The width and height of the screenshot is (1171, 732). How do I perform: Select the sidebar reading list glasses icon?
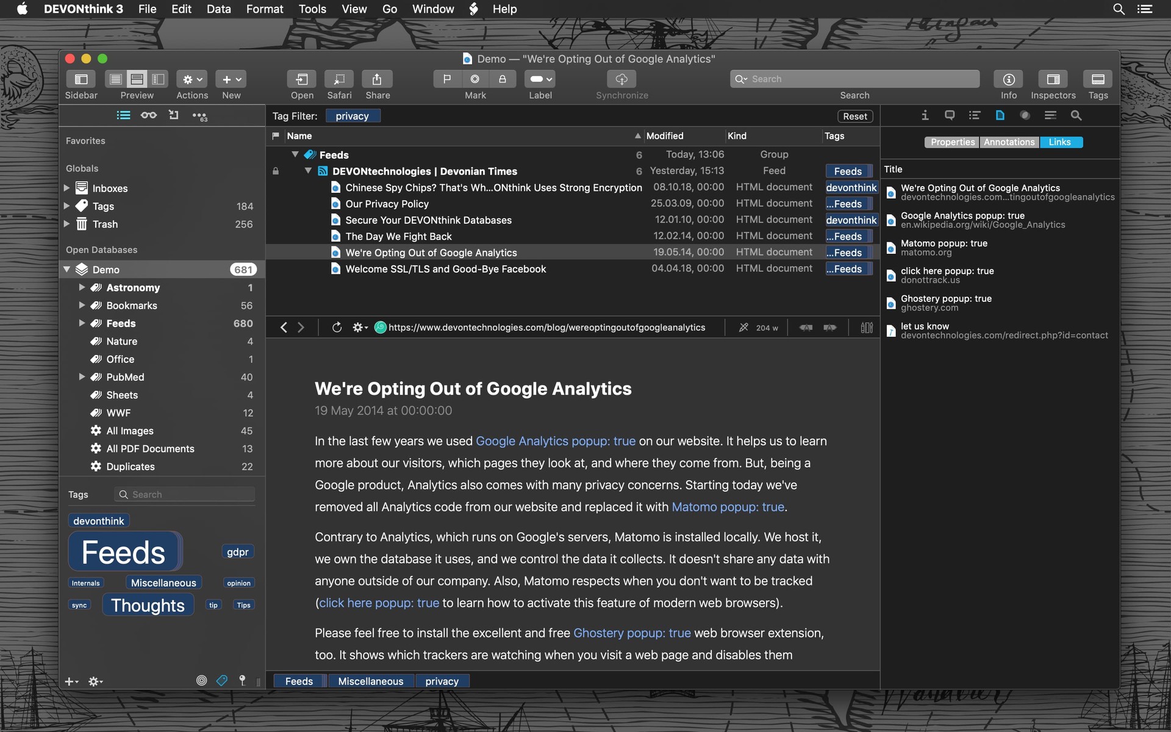149,115
